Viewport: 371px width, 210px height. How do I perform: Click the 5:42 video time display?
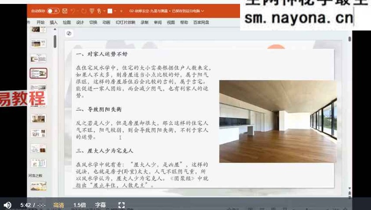(25, 205)
